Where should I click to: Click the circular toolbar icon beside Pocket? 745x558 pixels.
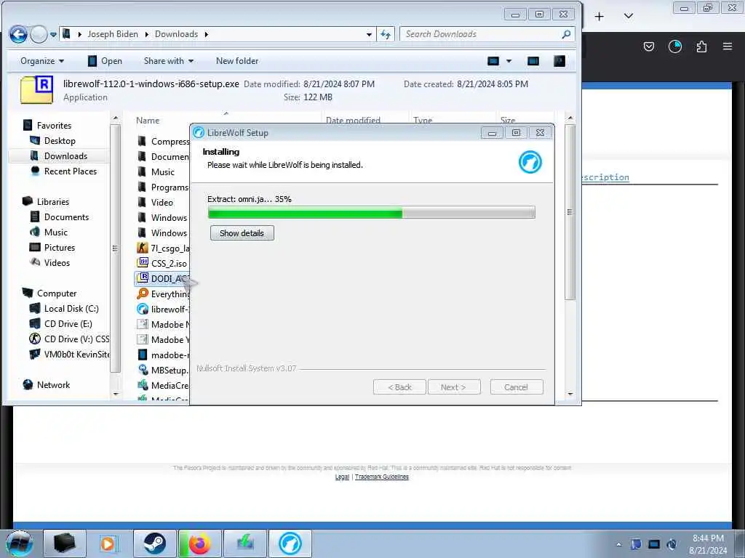click(x=674, y=46)
